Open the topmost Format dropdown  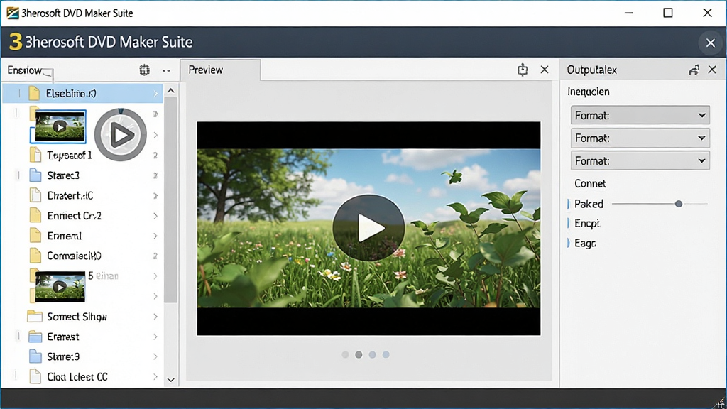(640, 115)
